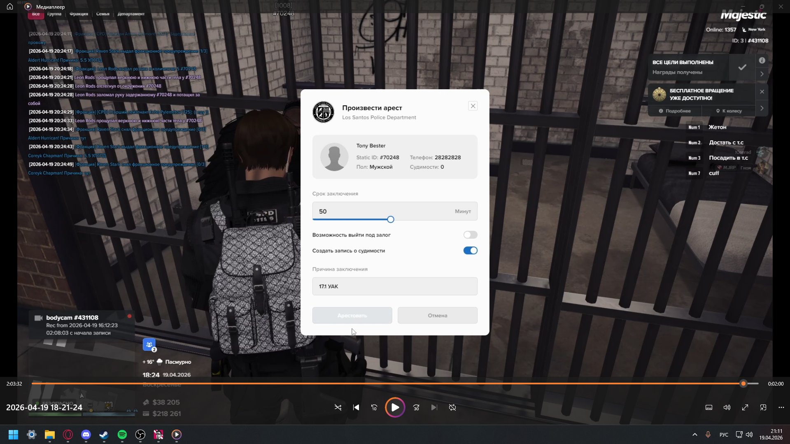Open the player volume control
The height and width of the screenshot is (444, 790).
[727, 407]
